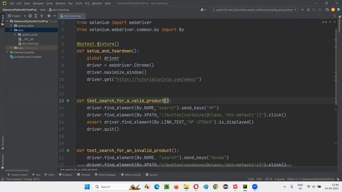Click Python interpreter in status bar

(310, 179)
